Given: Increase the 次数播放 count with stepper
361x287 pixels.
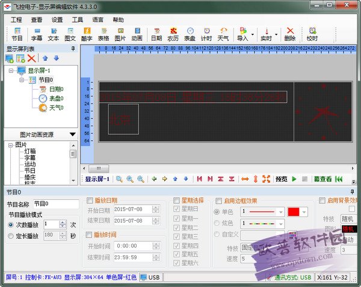Looking at the screenshot, I should tap(63, 223).
